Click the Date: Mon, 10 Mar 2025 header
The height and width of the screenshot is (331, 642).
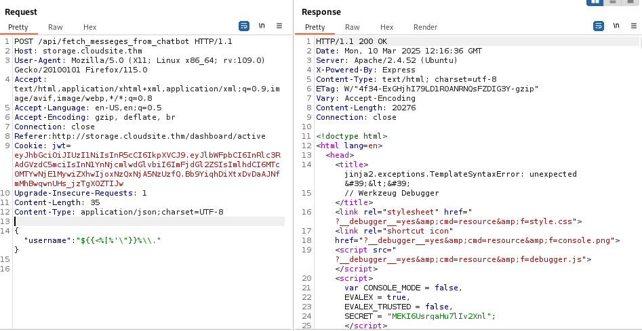(x=399, y=51)
